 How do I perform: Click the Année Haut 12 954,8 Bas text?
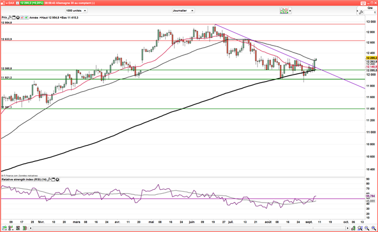54,18
